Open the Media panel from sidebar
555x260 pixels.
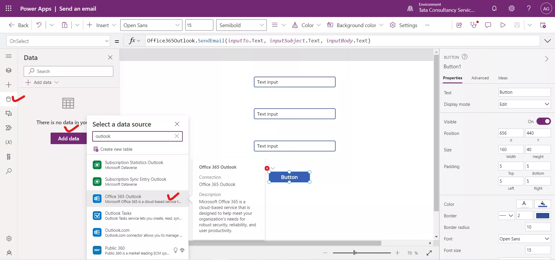[x=9, y=114]
